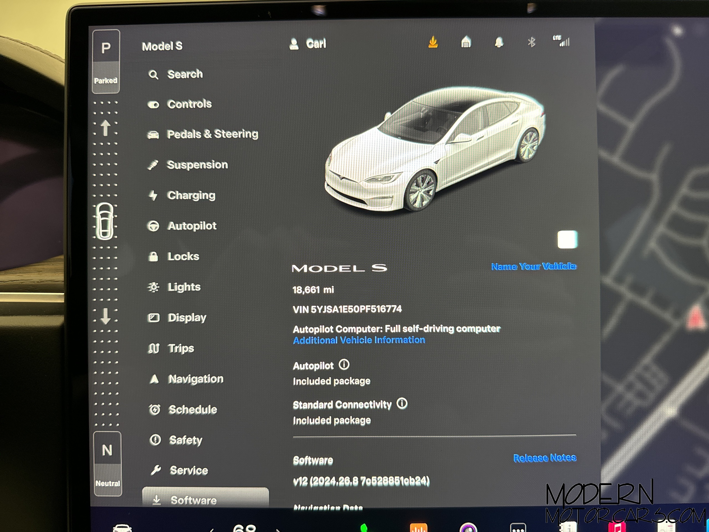Tap the Suspension shock icon

point(153,165)
